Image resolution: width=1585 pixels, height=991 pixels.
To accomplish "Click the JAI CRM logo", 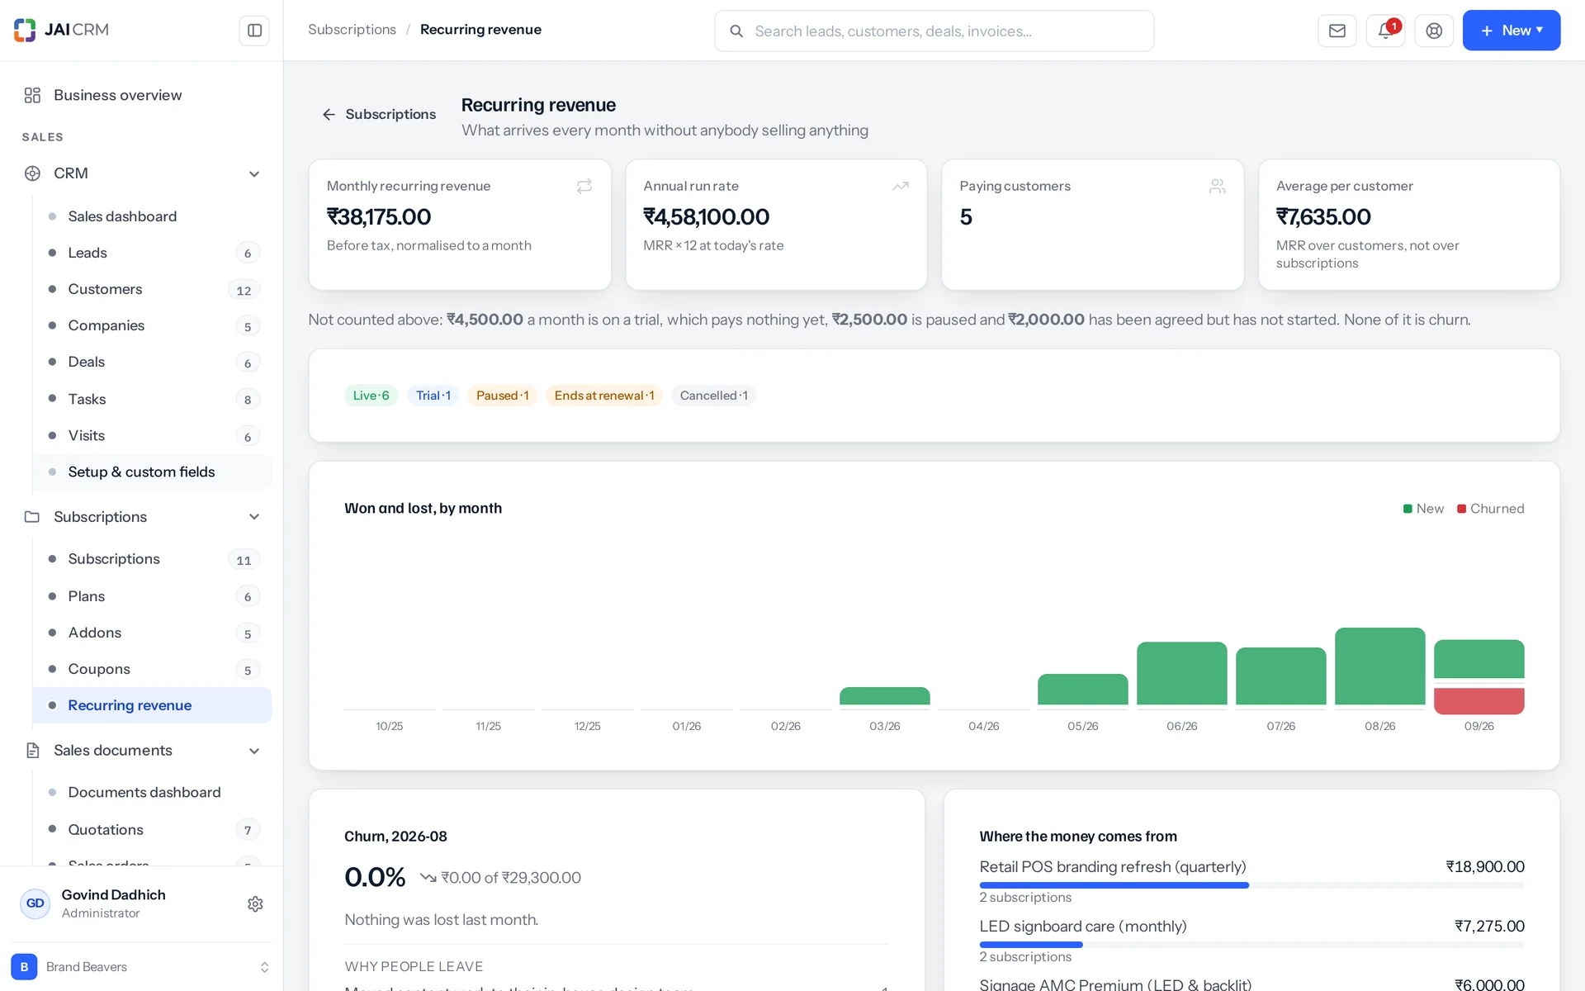I will [61, 30].
